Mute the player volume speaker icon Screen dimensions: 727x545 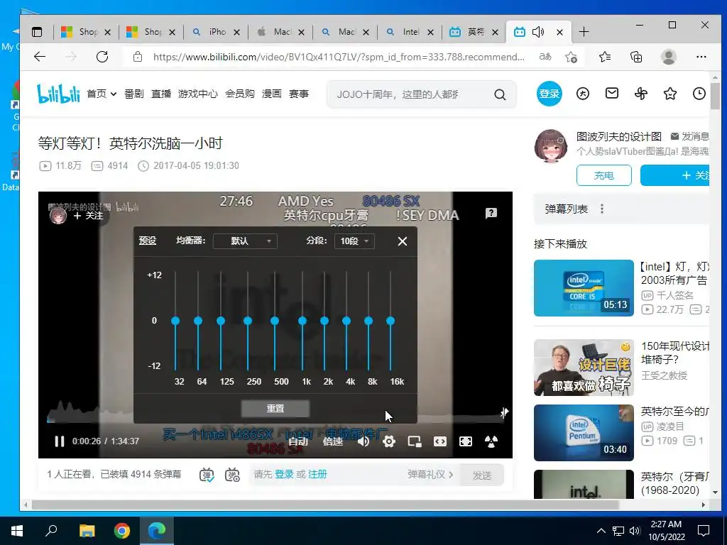point(363,441)
